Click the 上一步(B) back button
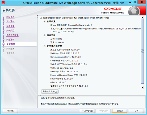Screen dimensions: 147x115 tap(87, 111)
